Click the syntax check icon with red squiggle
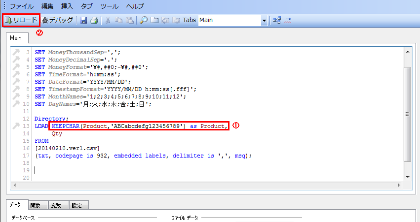The image size is (420, 222). tap(288, 20)
